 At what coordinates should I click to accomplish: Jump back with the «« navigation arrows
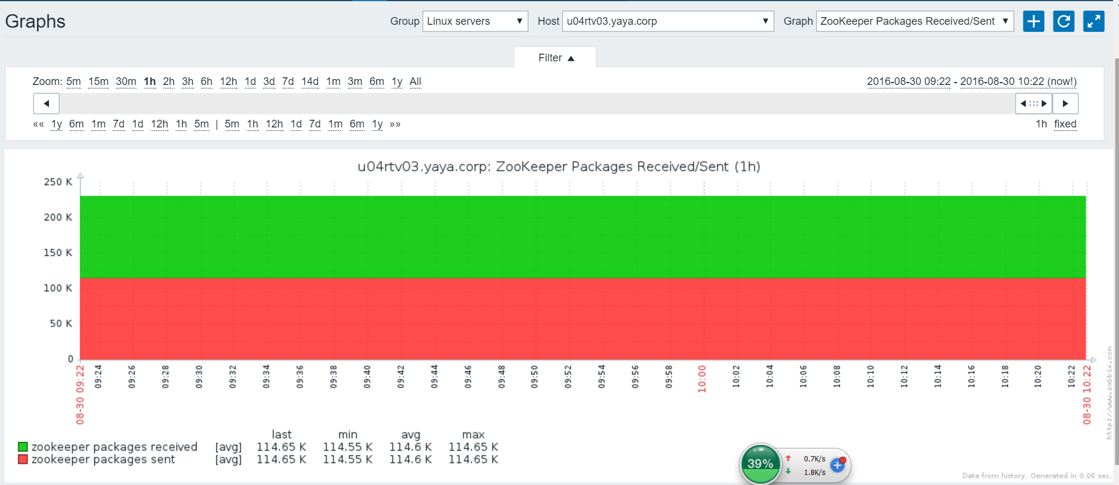tap(38, 124)
